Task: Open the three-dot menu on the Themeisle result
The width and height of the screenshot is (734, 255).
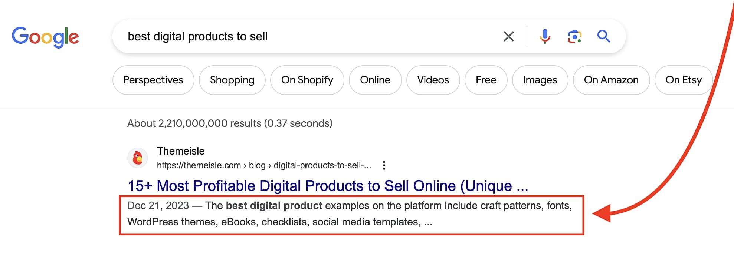Action: click(x=384, y=166)
